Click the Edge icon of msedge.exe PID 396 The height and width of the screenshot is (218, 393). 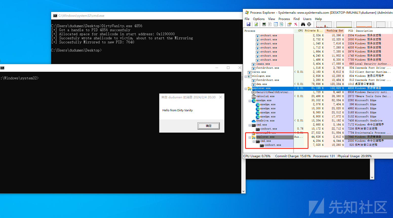(x=258, y=104)
